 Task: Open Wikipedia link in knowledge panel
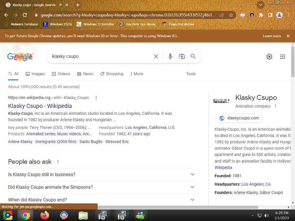pos(223,168)
